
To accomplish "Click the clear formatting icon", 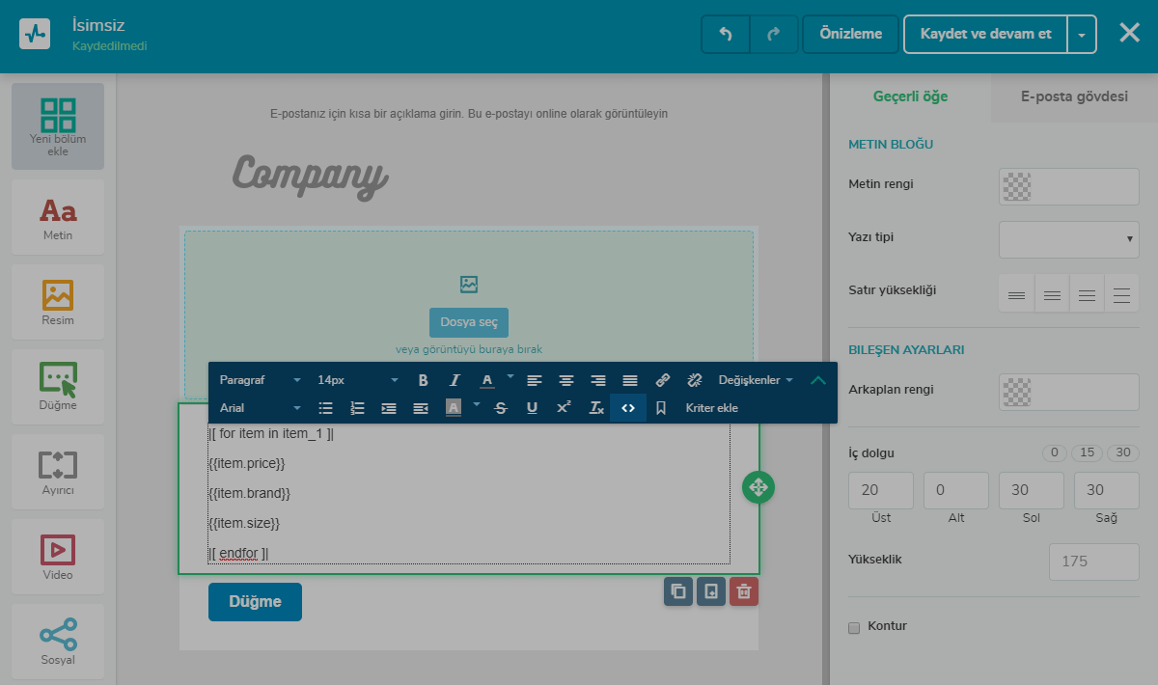I will point(596,408).
